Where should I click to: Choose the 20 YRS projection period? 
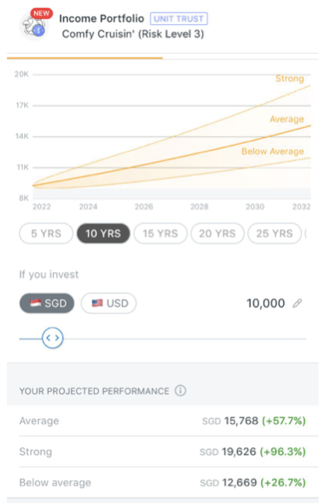[217, 234]
